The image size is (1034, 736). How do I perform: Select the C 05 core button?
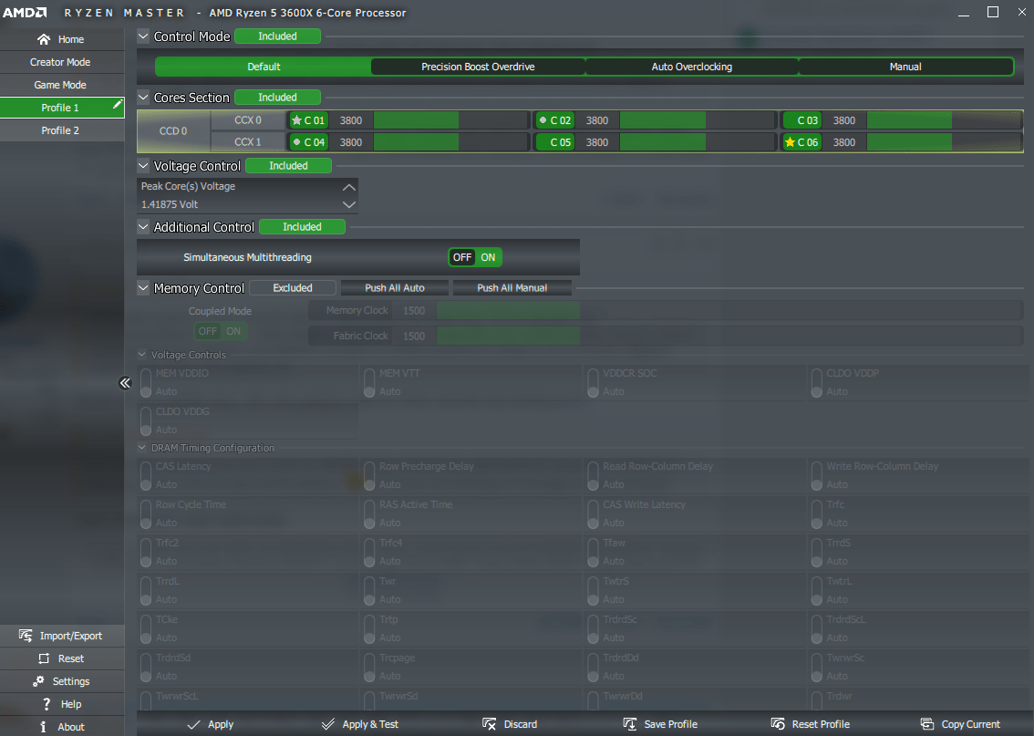click(x=555, y=141)
